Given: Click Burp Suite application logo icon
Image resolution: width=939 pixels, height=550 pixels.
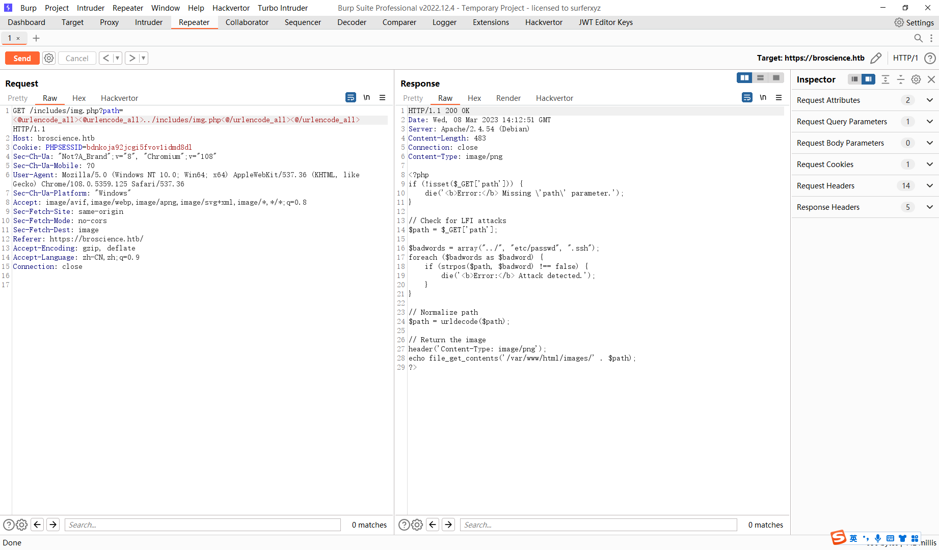Looking at the screenshot, I should click(8, 8).
